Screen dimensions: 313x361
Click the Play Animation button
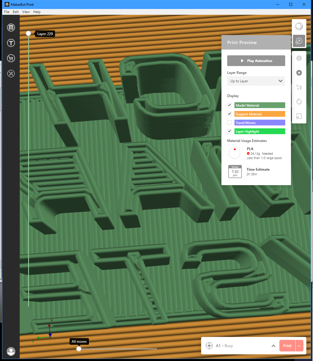256,61
